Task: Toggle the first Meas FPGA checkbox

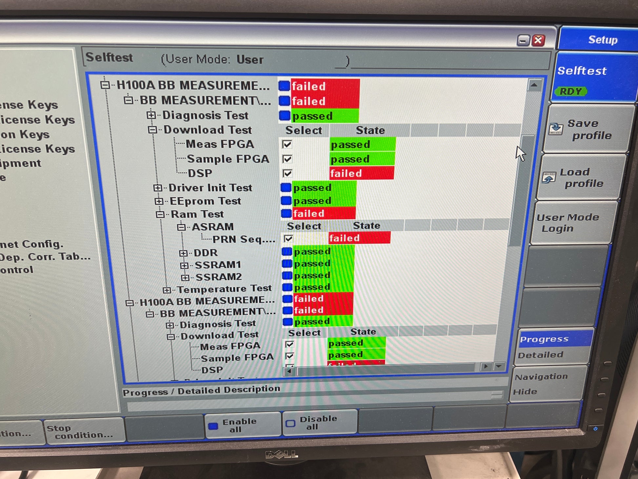Action: (x=287, y=144)
